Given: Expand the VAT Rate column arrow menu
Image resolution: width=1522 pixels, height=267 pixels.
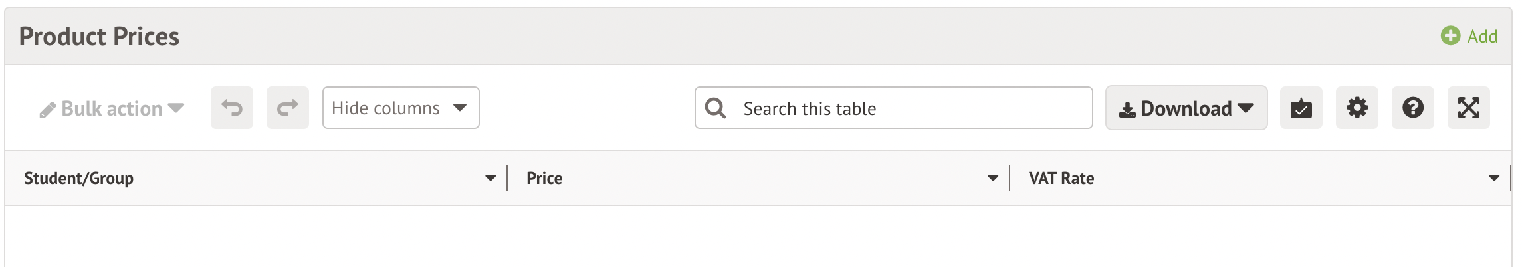Looking at the screenshot, I should [x=1494, y=178].
